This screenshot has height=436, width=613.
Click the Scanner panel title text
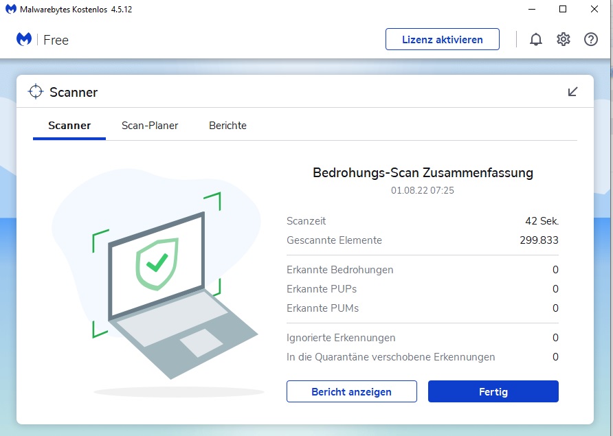point(74,92)
